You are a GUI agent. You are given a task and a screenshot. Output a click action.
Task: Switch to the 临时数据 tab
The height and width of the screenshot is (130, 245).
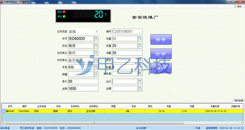point(239,100)
